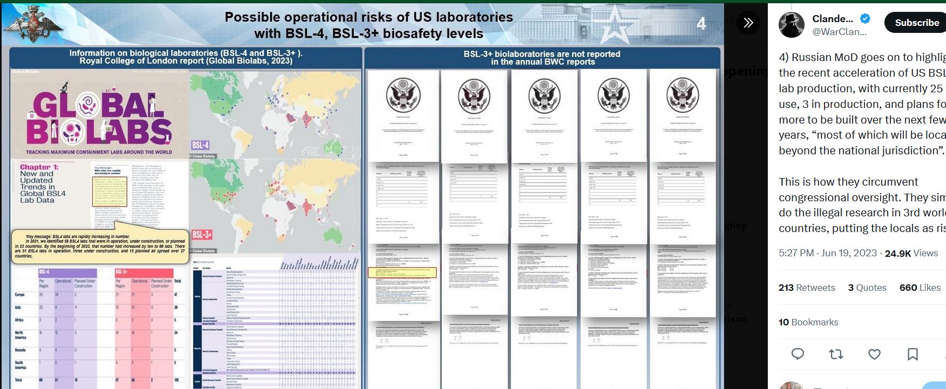
Task: Like the tweet with the heart icon
Action: [874, 354]
